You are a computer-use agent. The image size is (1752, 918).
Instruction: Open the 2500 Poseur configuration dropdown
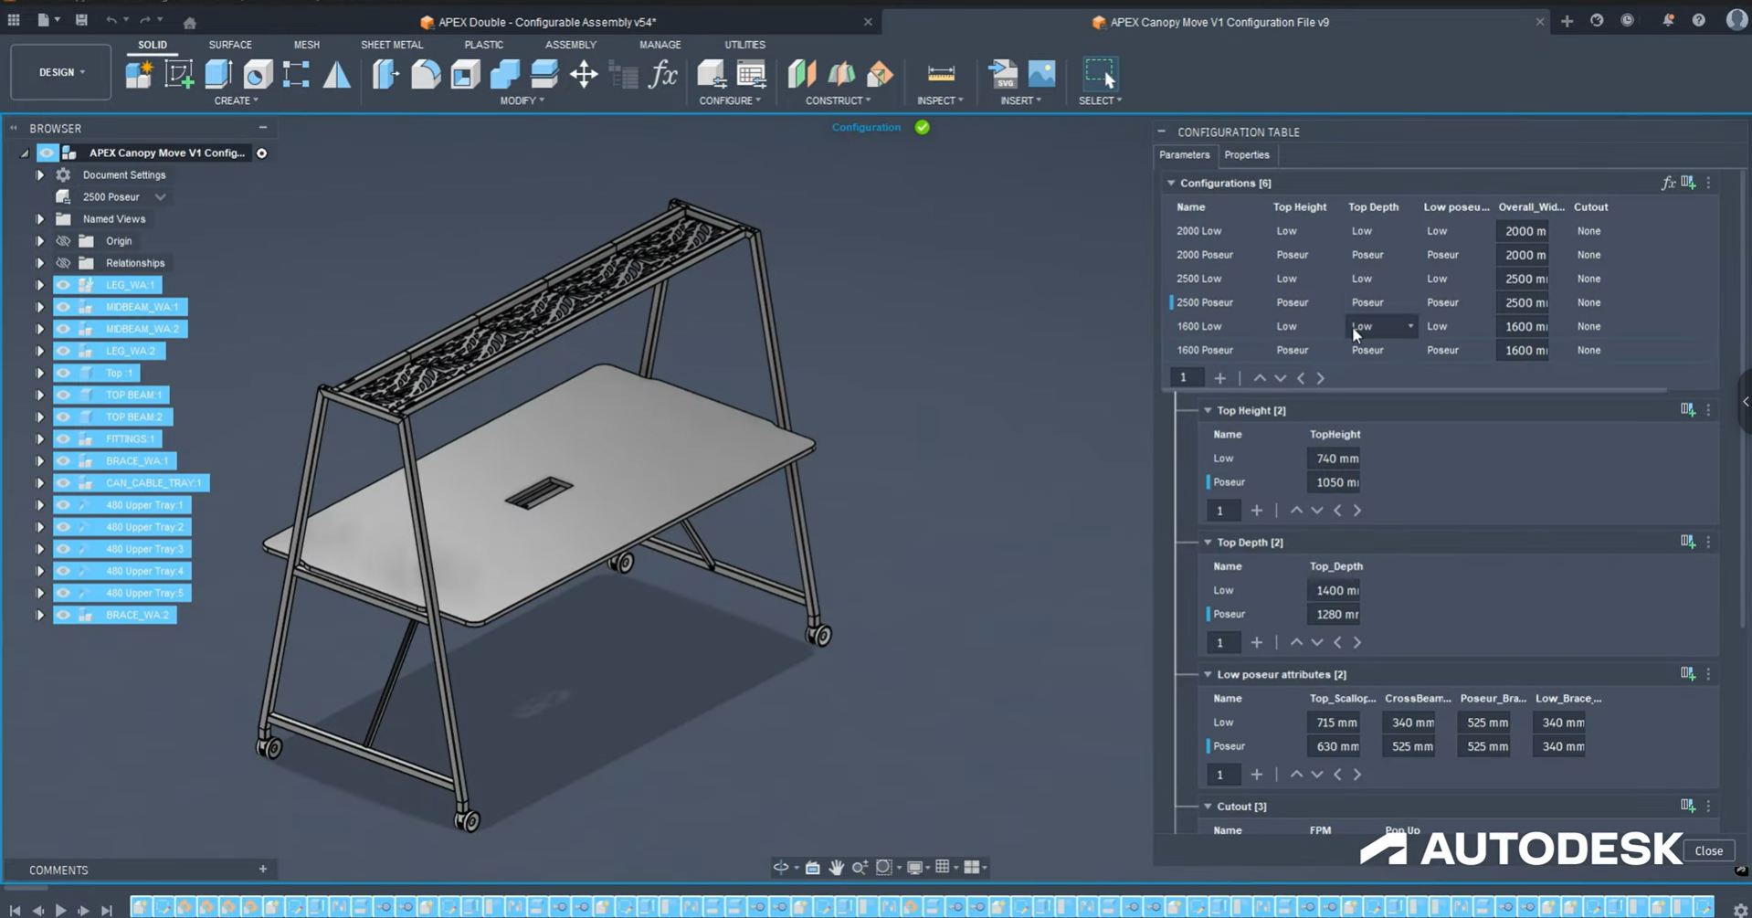[160, 197]
